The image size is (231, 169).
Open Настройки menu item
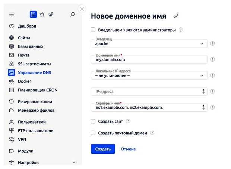click(28, 163)
